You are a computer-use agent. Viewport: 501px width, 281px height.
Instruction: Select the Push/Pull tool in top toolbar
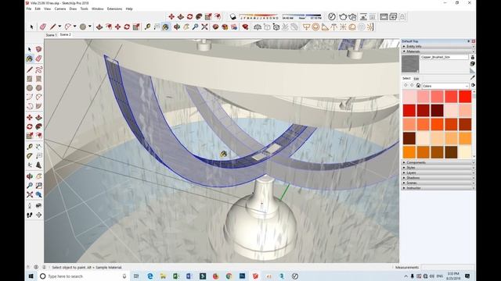pyautogui.click(x=99, y=27)
